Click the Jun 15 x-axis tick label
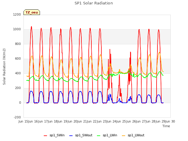 pos(23,121)
